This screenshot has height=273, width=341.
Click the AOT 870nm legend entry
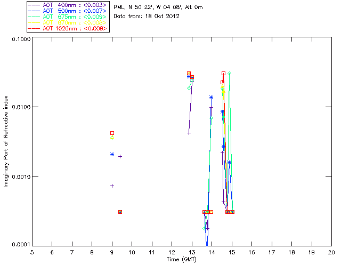(x=68, y=22)
